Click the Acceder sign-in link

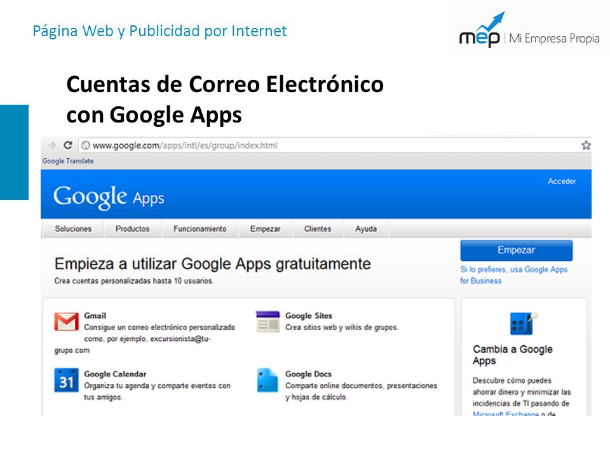[x=562, y=181]
